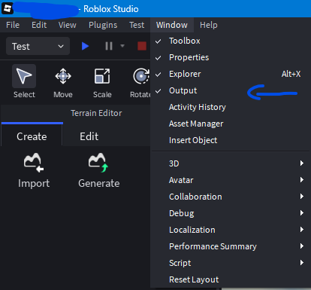The width and height of the screenshot is (311, 290).
Task: Click the Roblox Studio window title text
Action: click(111, 9)
